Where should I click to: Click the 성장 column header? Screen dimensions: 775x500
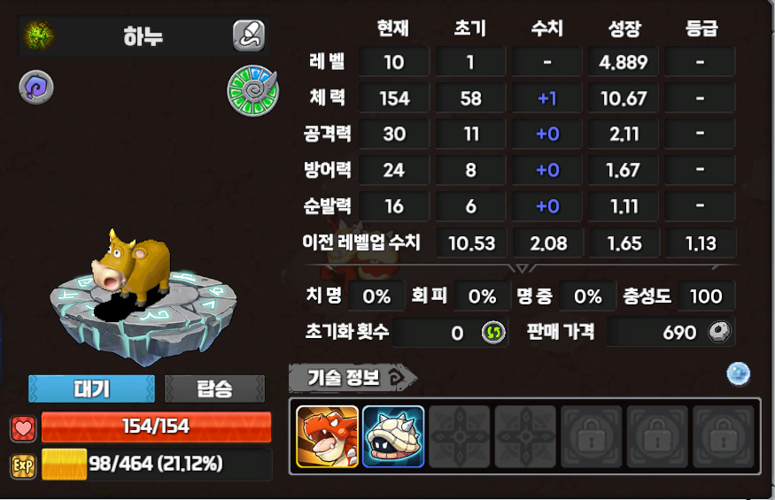tap(624, 28)
